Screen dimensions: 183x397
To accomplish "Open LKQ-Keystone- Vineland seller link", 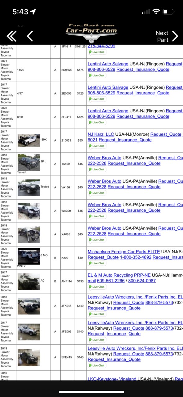I will 112,379.
